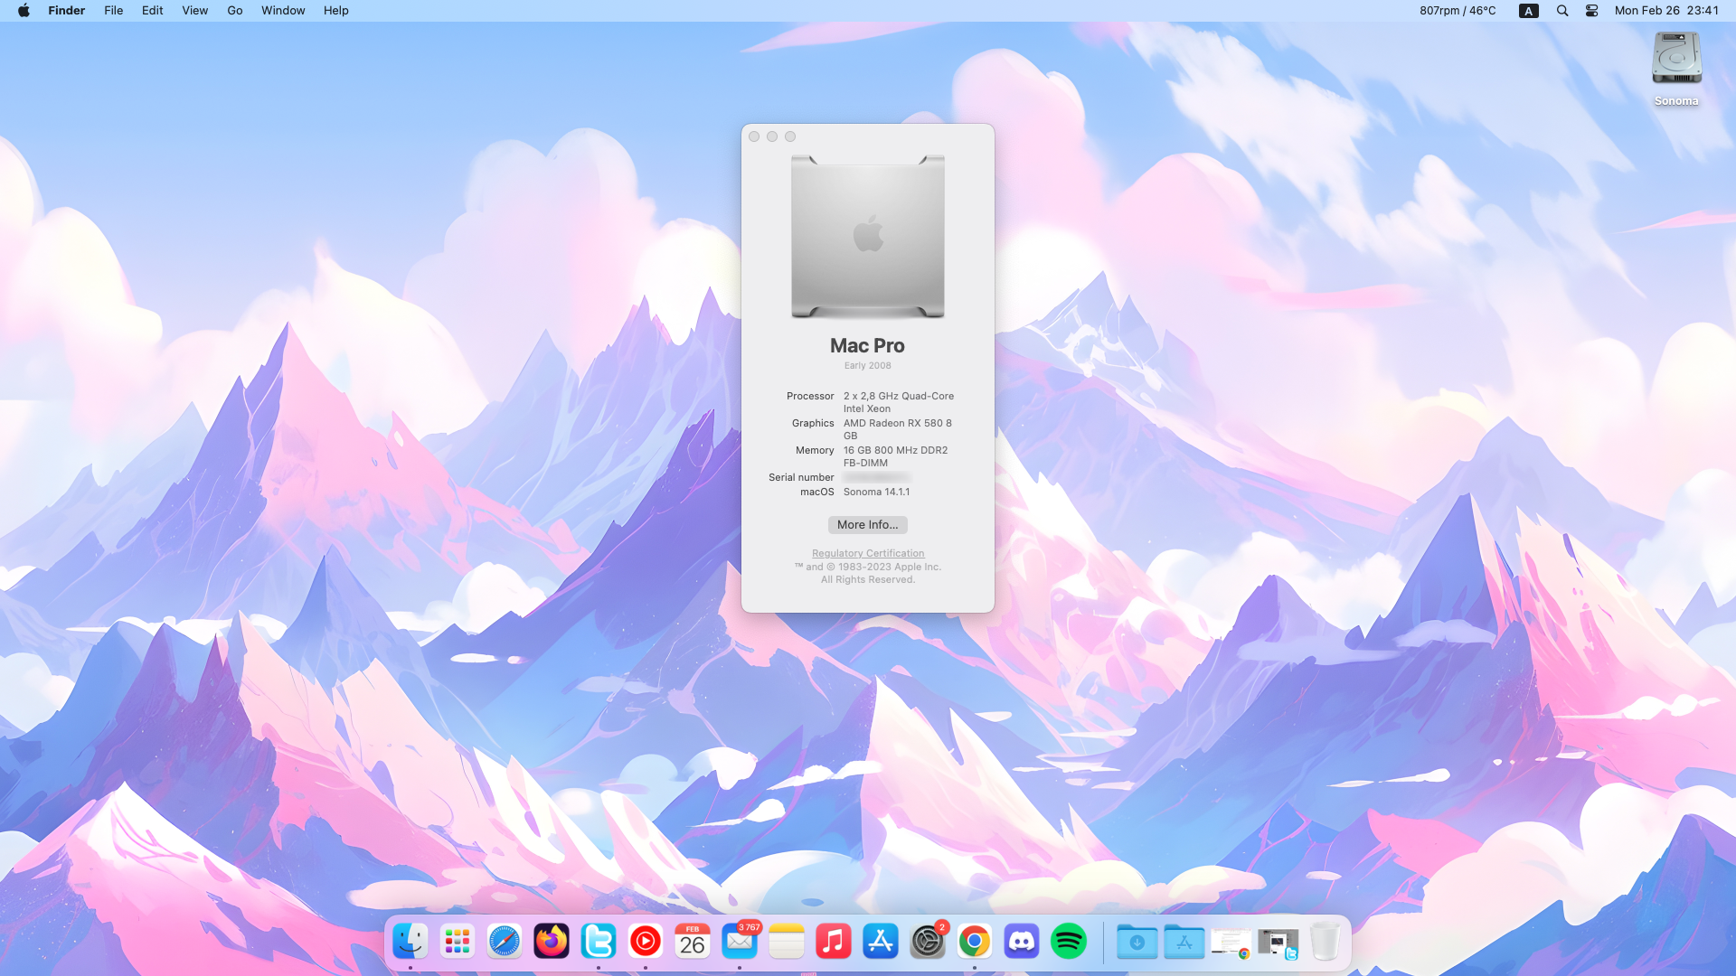
Task: Open the Window menu
Action: tap(283, 11)
